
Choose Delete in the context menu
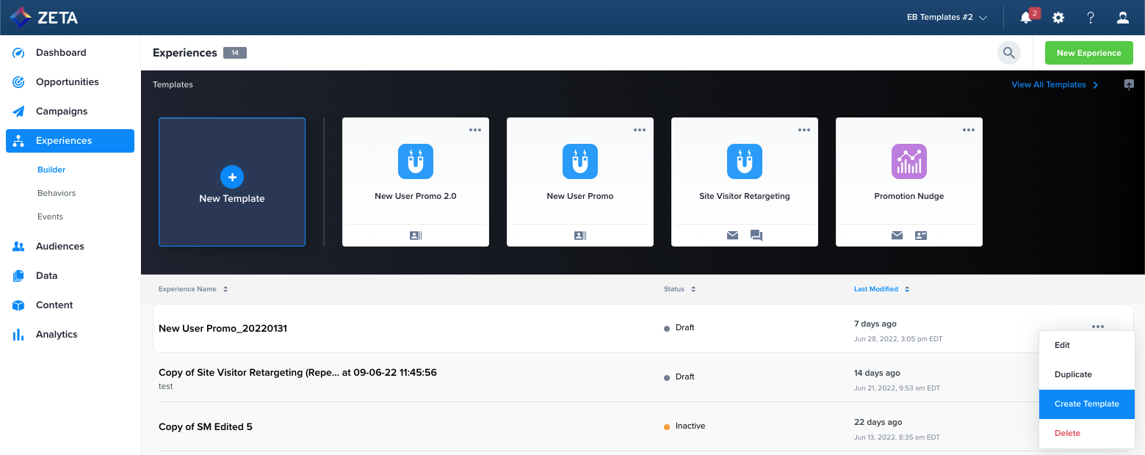1067,433
